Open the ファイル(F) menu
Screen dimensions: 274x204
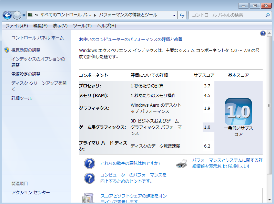[x=17, y=26]
